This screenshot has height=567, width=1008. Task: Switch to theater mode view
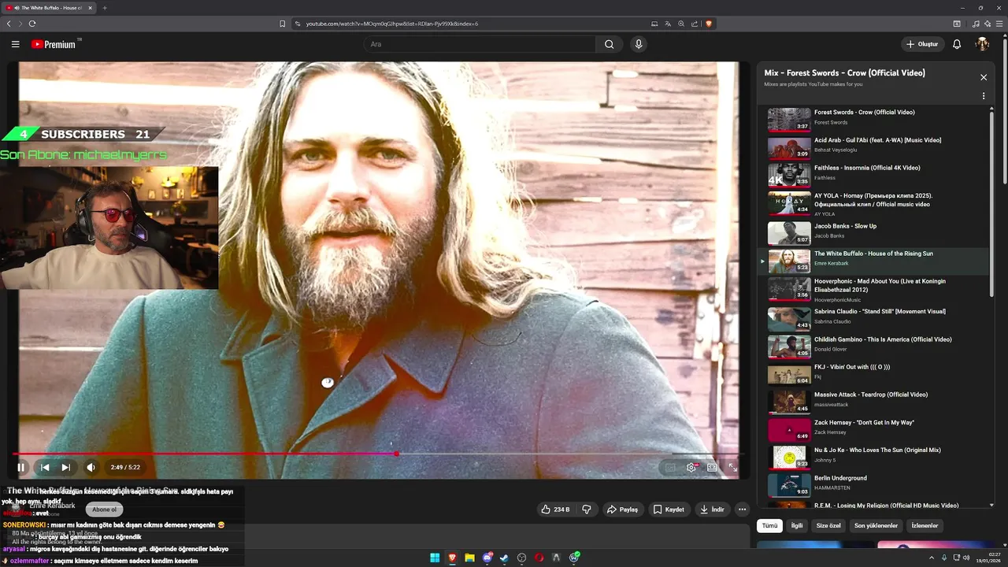click(712, 467)
